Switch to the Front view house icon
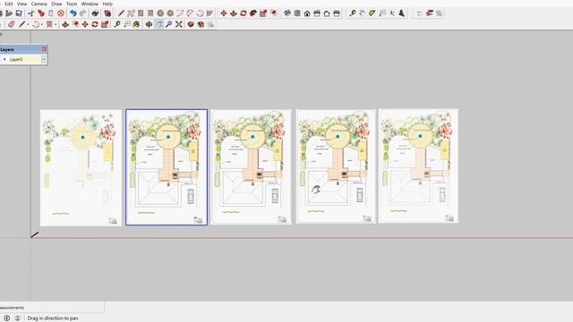Screen dimensions: 573x322 (x=307, y=13)
